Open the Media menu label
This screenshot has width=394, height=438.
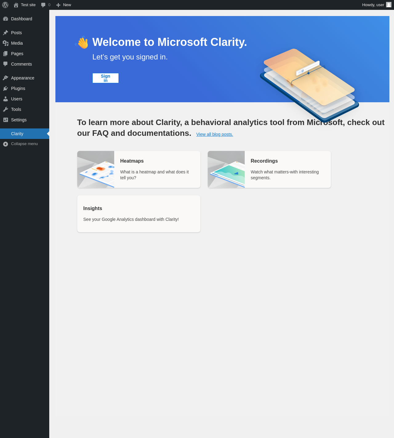pyautogui.click(x=17, y=43)
